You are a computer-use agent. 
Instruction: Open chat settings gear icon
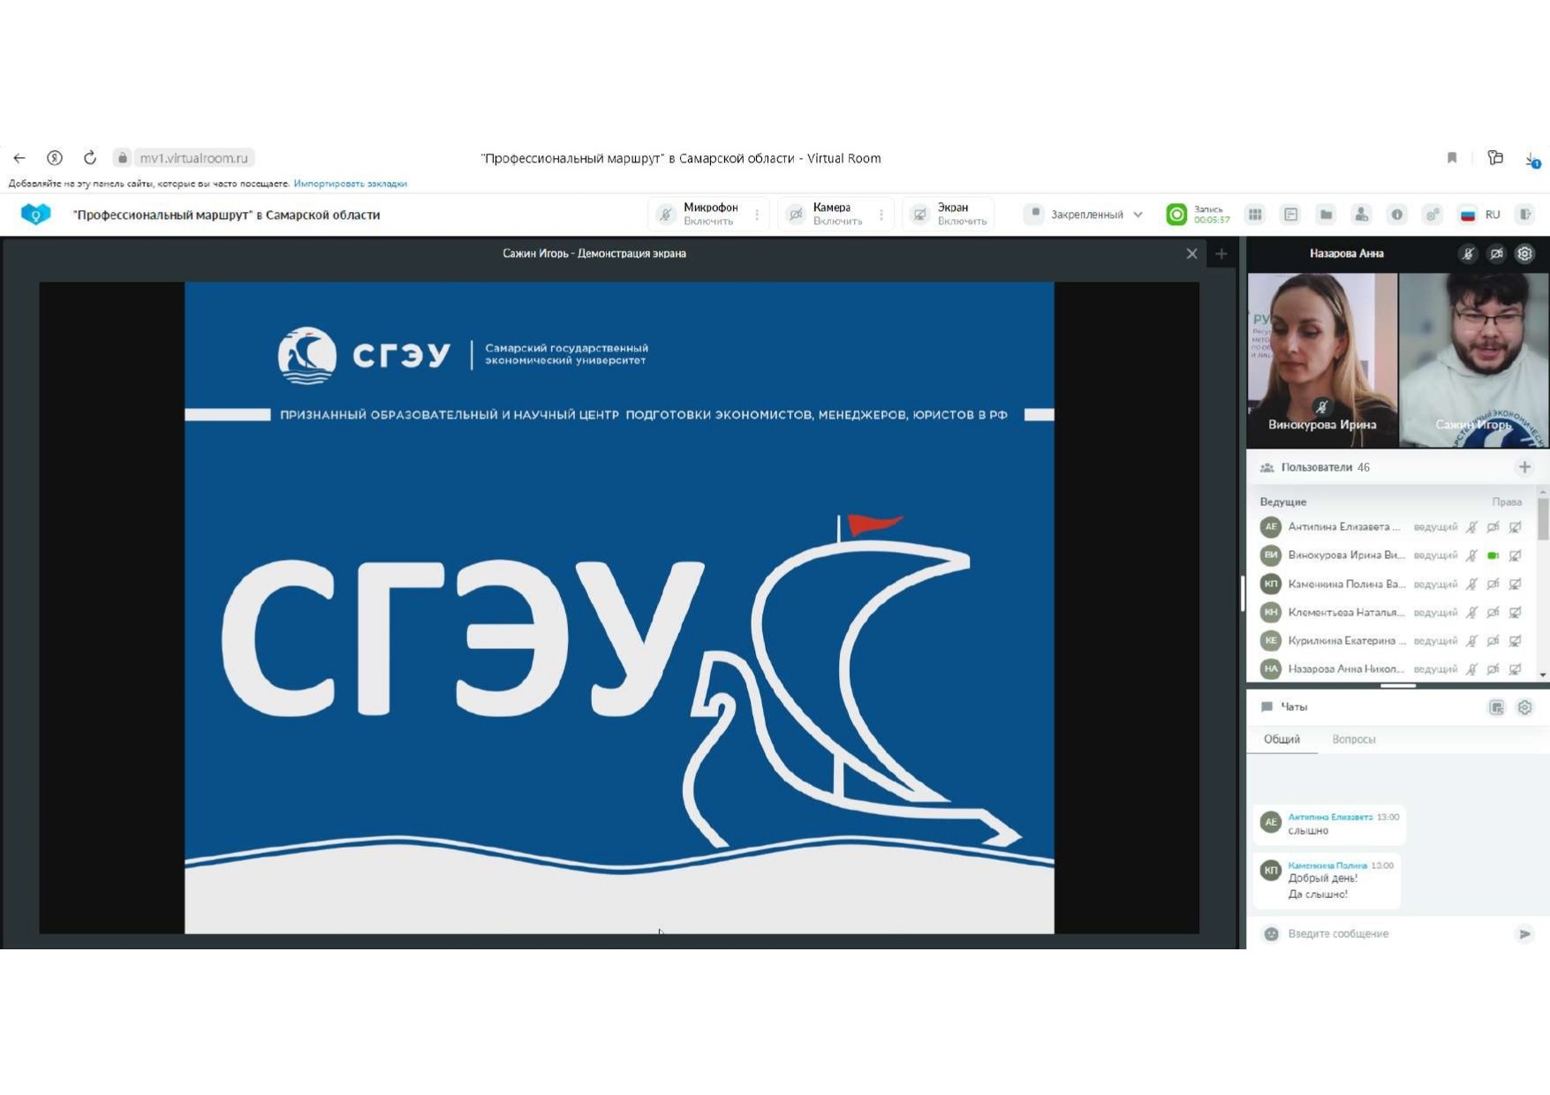coord(1524,707)
